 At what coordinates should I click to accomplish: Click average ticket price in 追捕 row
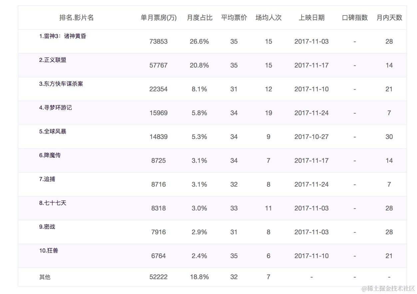tap(234, 184)
